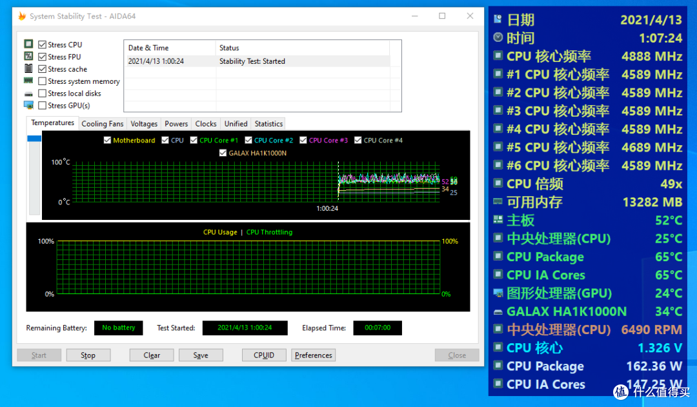Click the clock icon next to 时间

pyautogui.click(x=498, y=37)
